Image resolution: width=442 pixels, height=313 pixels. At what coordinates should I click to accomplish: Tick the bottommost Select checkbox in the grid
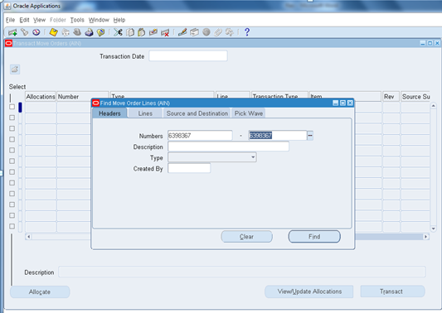click(12, 226)
